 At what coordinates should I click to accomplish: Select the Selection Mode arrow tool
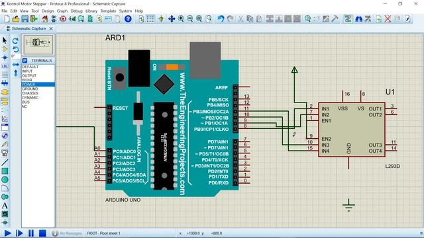pyautogui.click(x=5, y=40)
